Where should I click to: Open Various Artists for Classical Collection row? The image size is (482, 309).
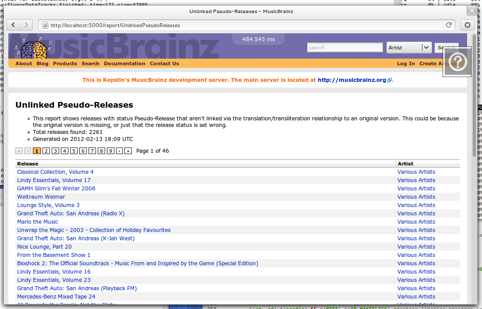click(416, 172)
